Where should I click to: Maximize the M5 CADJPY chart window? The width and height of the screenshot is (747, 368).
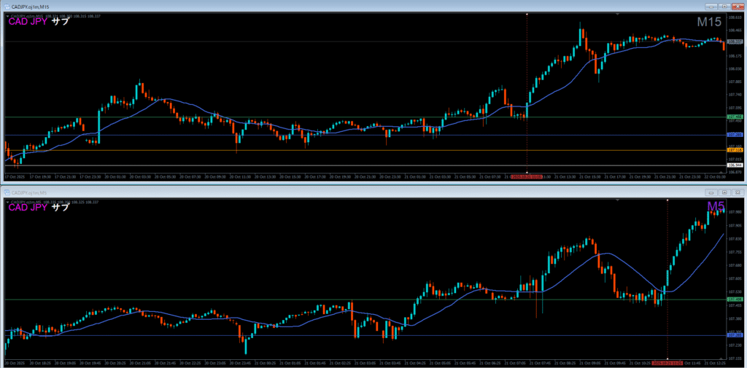click(726, 191)
